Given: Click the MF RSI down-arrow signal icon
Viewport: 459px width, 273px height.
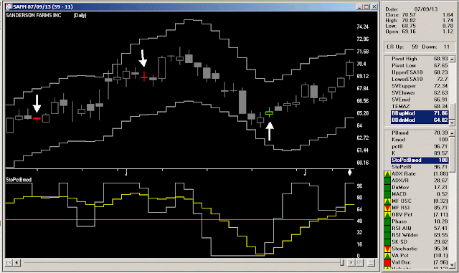Looking at the screenshot, I should (x=387, y=208).
